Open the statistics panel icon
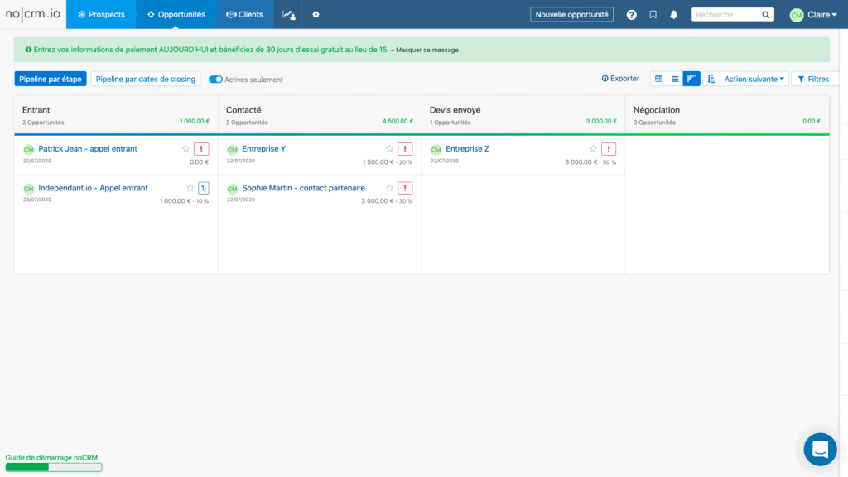Screen dimensions: 848x477 288,14
